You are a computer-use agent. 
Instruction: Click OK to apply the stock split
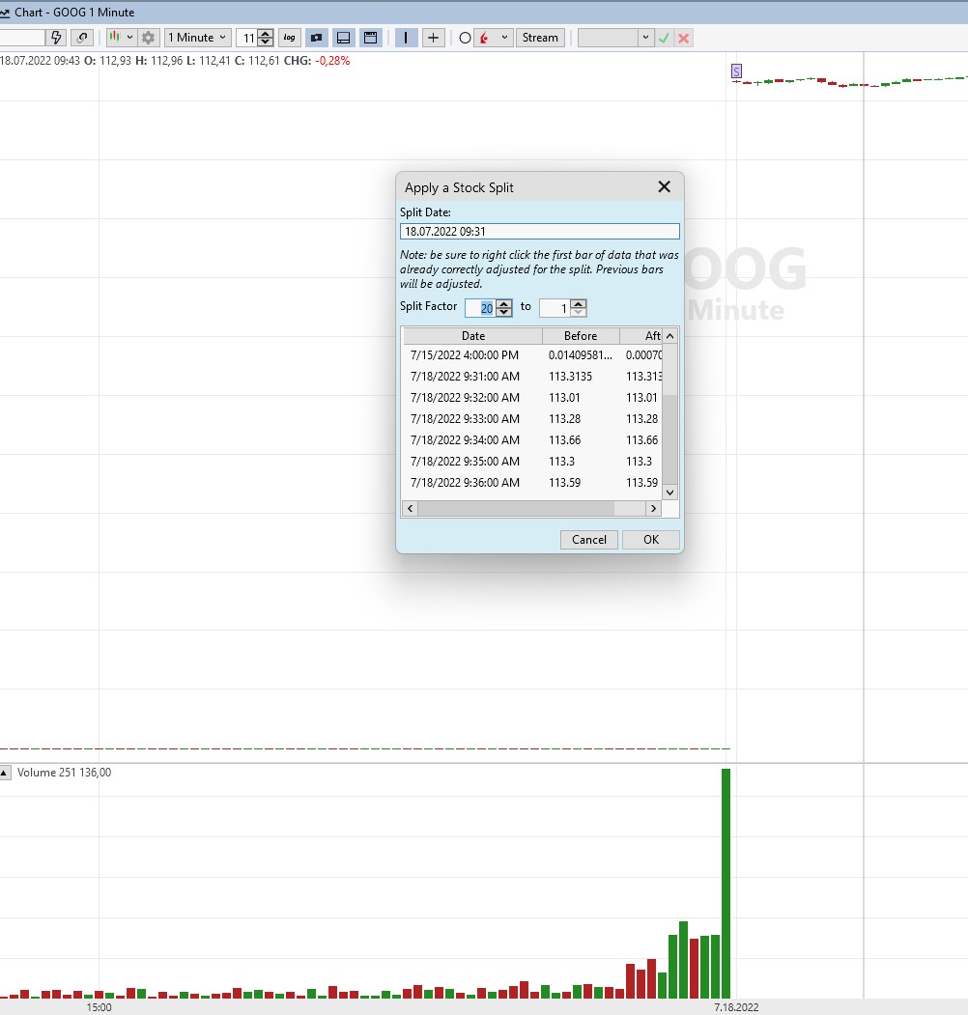click(651, 539)
